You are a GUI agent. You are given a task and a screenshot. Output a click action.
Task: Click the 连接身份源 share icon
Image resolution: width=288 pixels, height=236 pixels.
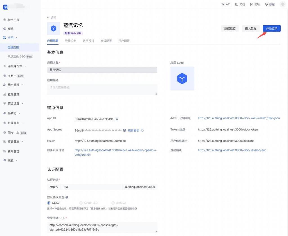click(4, 66)
